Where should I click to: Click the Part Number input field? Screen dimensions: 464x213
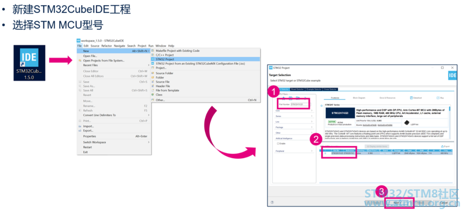click(x=299, y=104)
